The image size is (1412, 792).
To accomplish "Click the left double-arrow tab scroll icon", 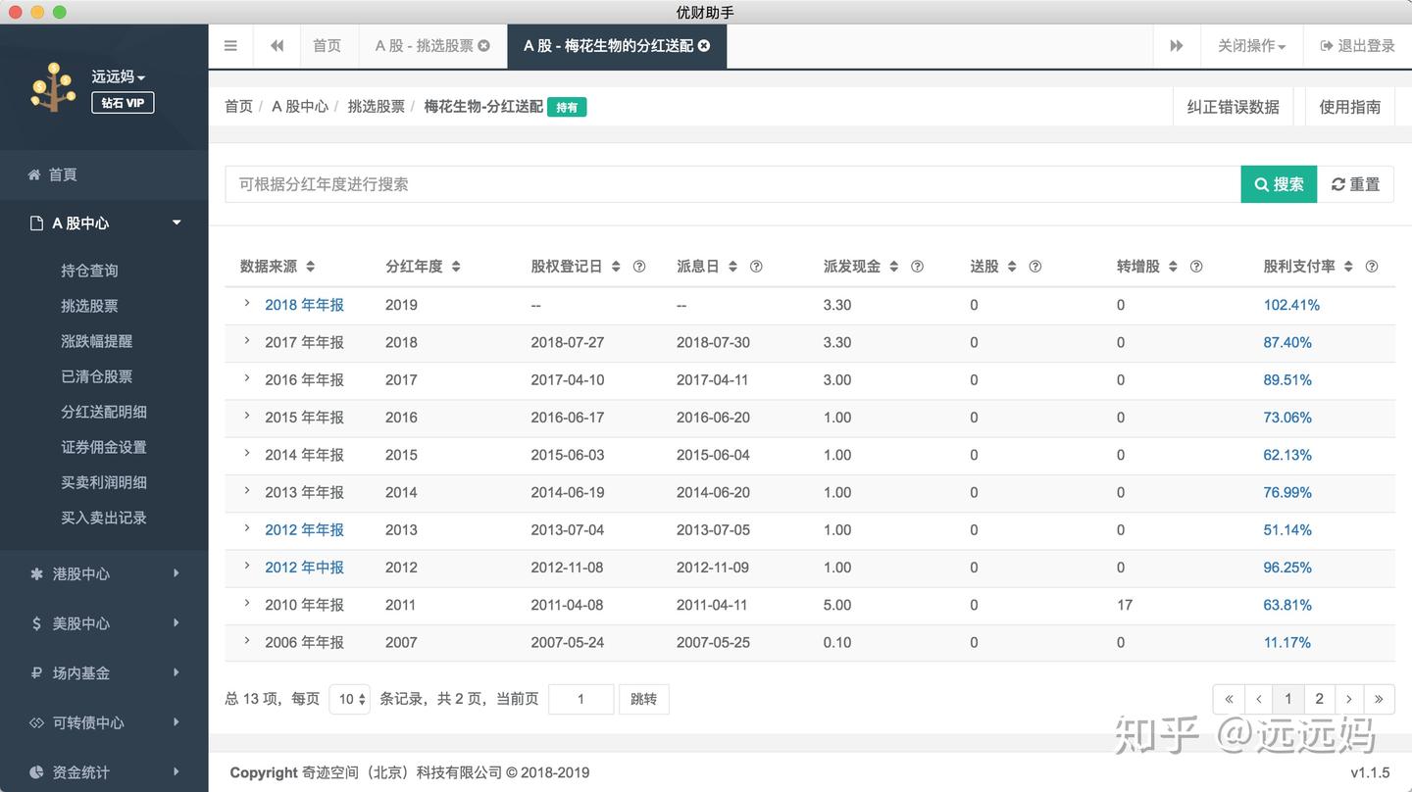I will pos(276,45).
